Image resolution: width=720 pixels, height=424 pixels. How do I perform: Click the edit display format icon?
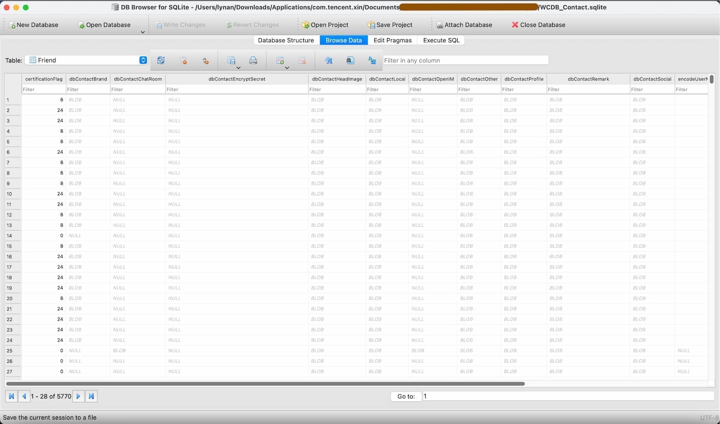[x=328, y=60]
